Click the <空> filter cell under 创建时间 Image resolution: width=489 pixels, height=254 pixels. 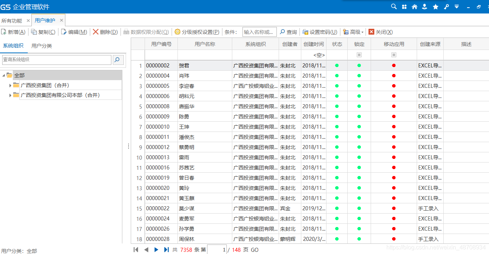click(x=313, y=55)
